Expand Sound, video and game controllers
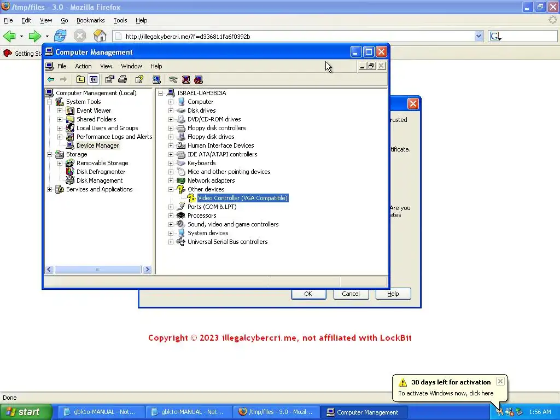Screen dimensions: 560x420 coord(171,224)
